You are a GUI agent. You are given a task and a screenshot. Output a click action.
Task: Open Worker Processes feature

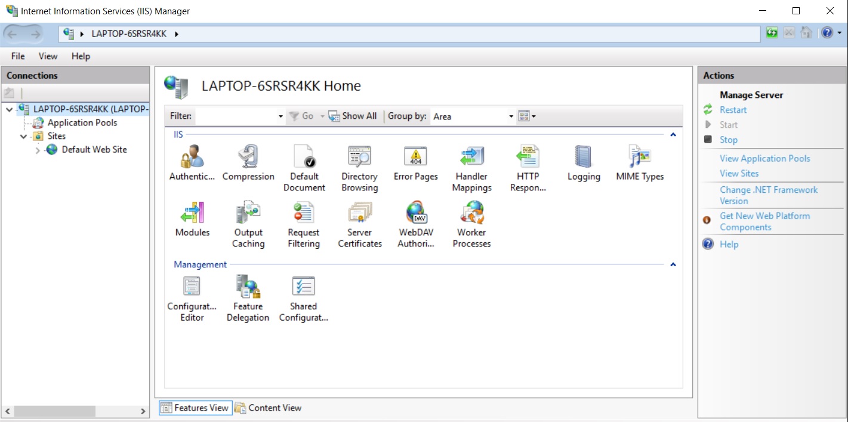[x=471, y=224]
